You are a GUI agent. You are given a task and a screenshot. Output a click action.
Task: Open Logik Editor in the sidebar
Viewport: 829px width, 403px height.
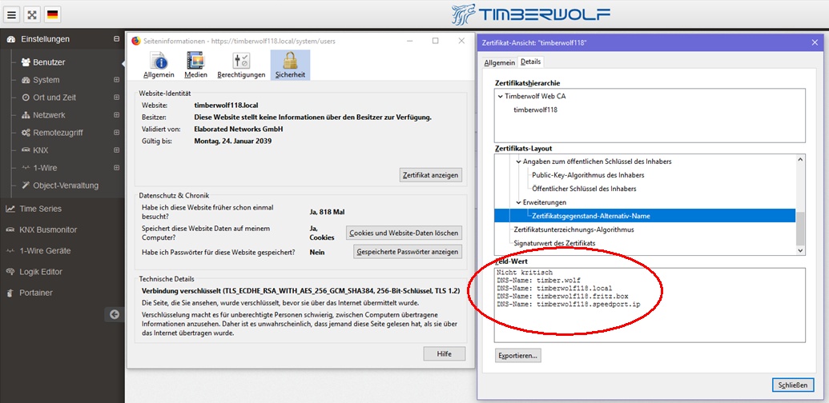pos(41,272)
